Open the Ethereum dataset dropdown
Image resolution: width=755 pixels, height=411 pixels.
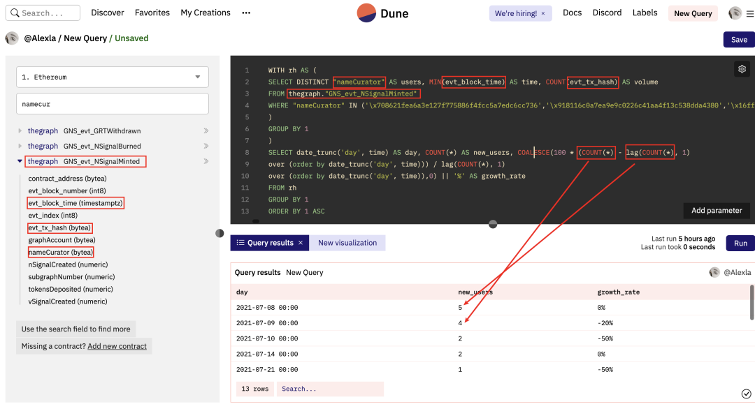point(112,77)
